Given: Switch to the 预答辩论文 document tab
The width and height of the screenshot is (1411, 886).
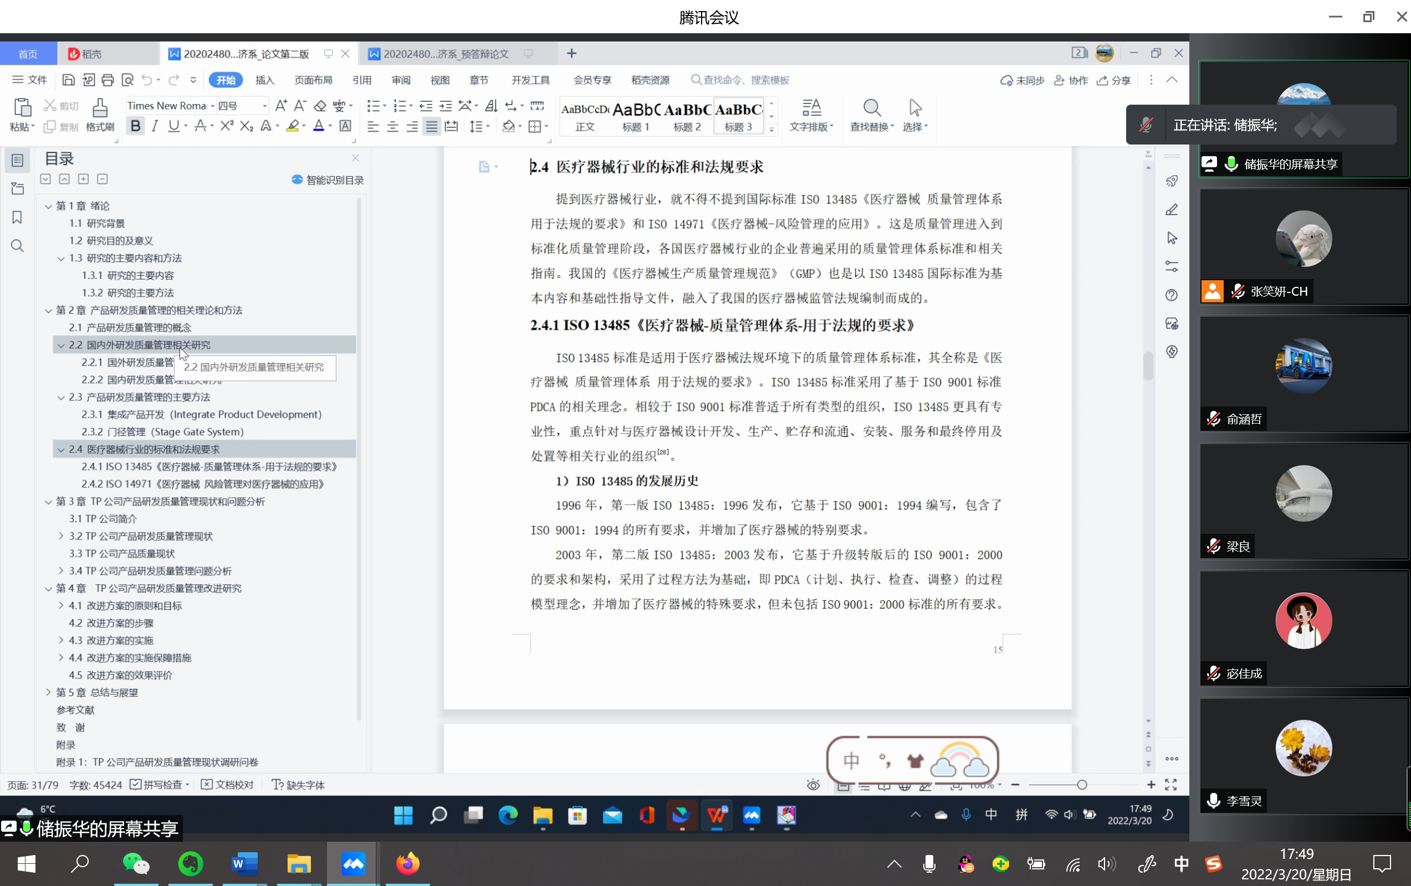Looking at the screenshot, I should click(x=446, y=54).
